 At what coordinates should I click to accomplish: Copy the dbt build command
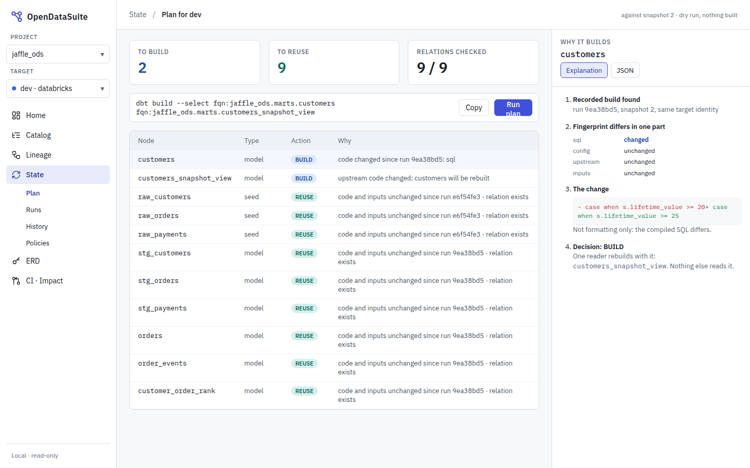click(474, 108)
